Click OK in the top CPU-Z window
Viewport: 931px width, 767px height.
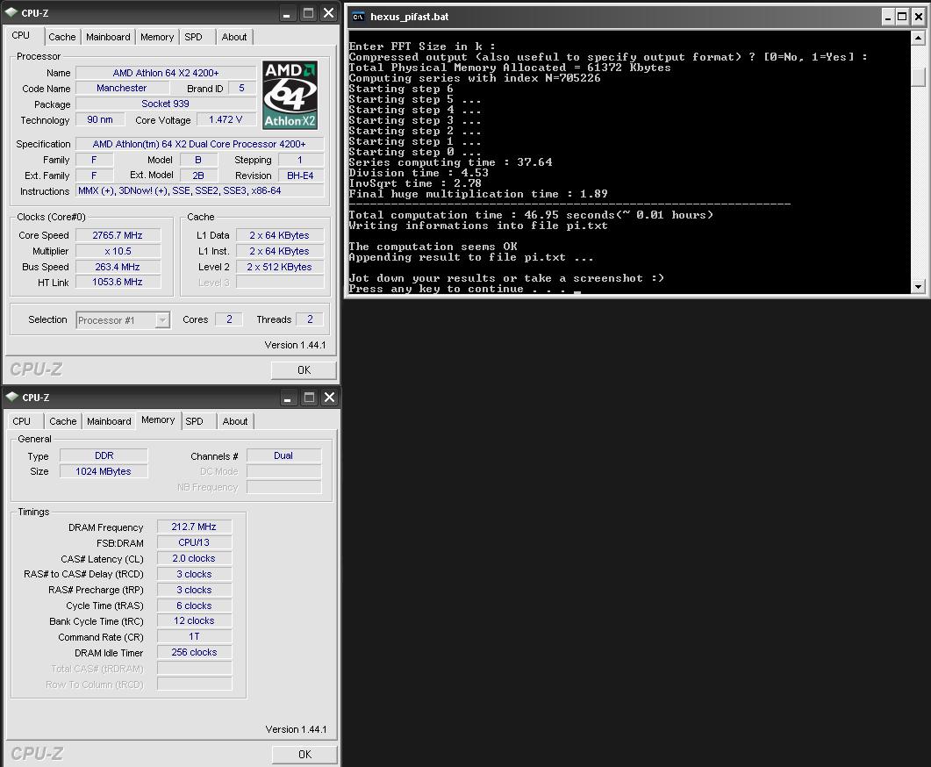point(304,369)
